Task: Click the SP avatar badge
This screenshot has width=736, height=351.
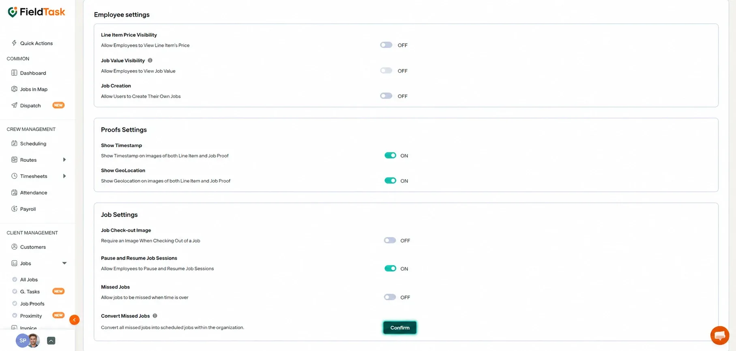Action: tap(22, 340)
